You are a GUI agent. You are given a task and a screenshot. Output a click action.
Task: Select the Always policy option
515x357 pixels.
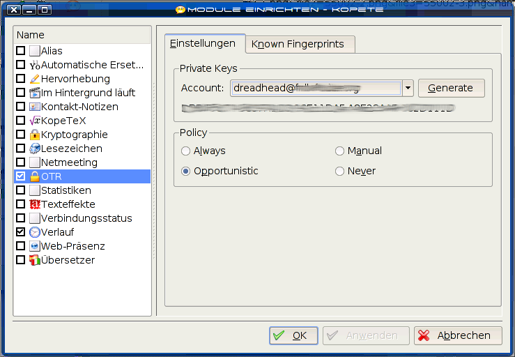[185, 151]
